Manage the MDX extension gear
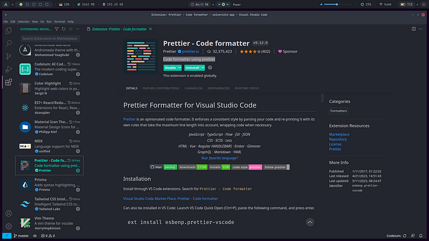Screen dimensions: 429x241 coord(78,151)
